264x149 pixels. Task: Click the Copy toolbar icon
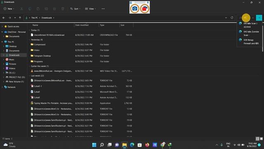coord(30,9)
